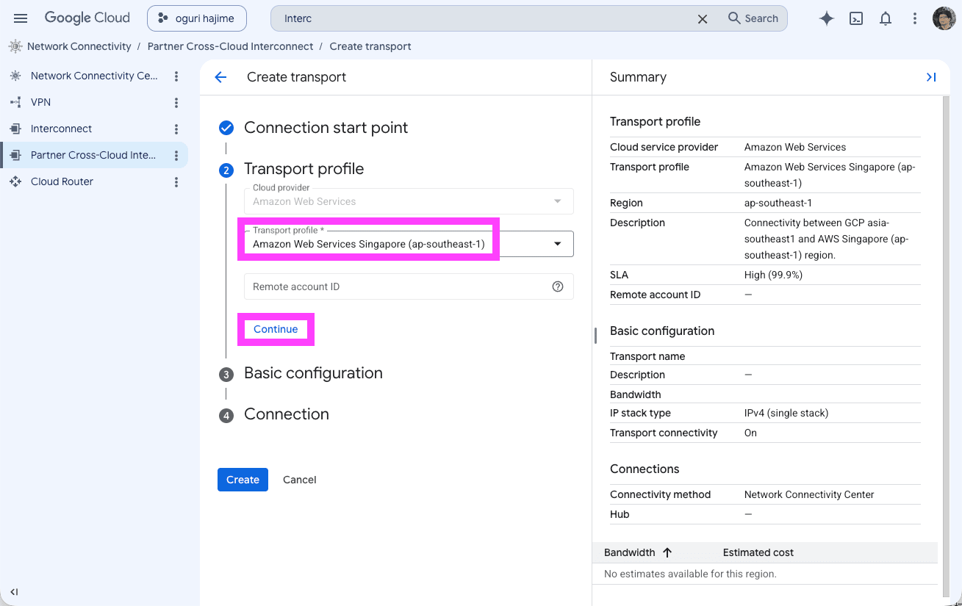962x606 pixels.
Task: Collapse the left navigation panel
Action: pyautogui.click(x=15, y=592)
